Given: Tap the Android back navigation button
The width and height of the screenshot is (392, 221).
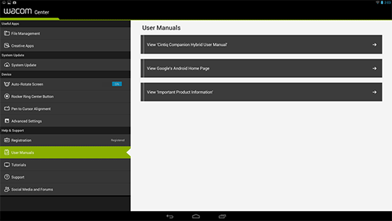Looking at the screenshot, I should (x=169, y=216).
